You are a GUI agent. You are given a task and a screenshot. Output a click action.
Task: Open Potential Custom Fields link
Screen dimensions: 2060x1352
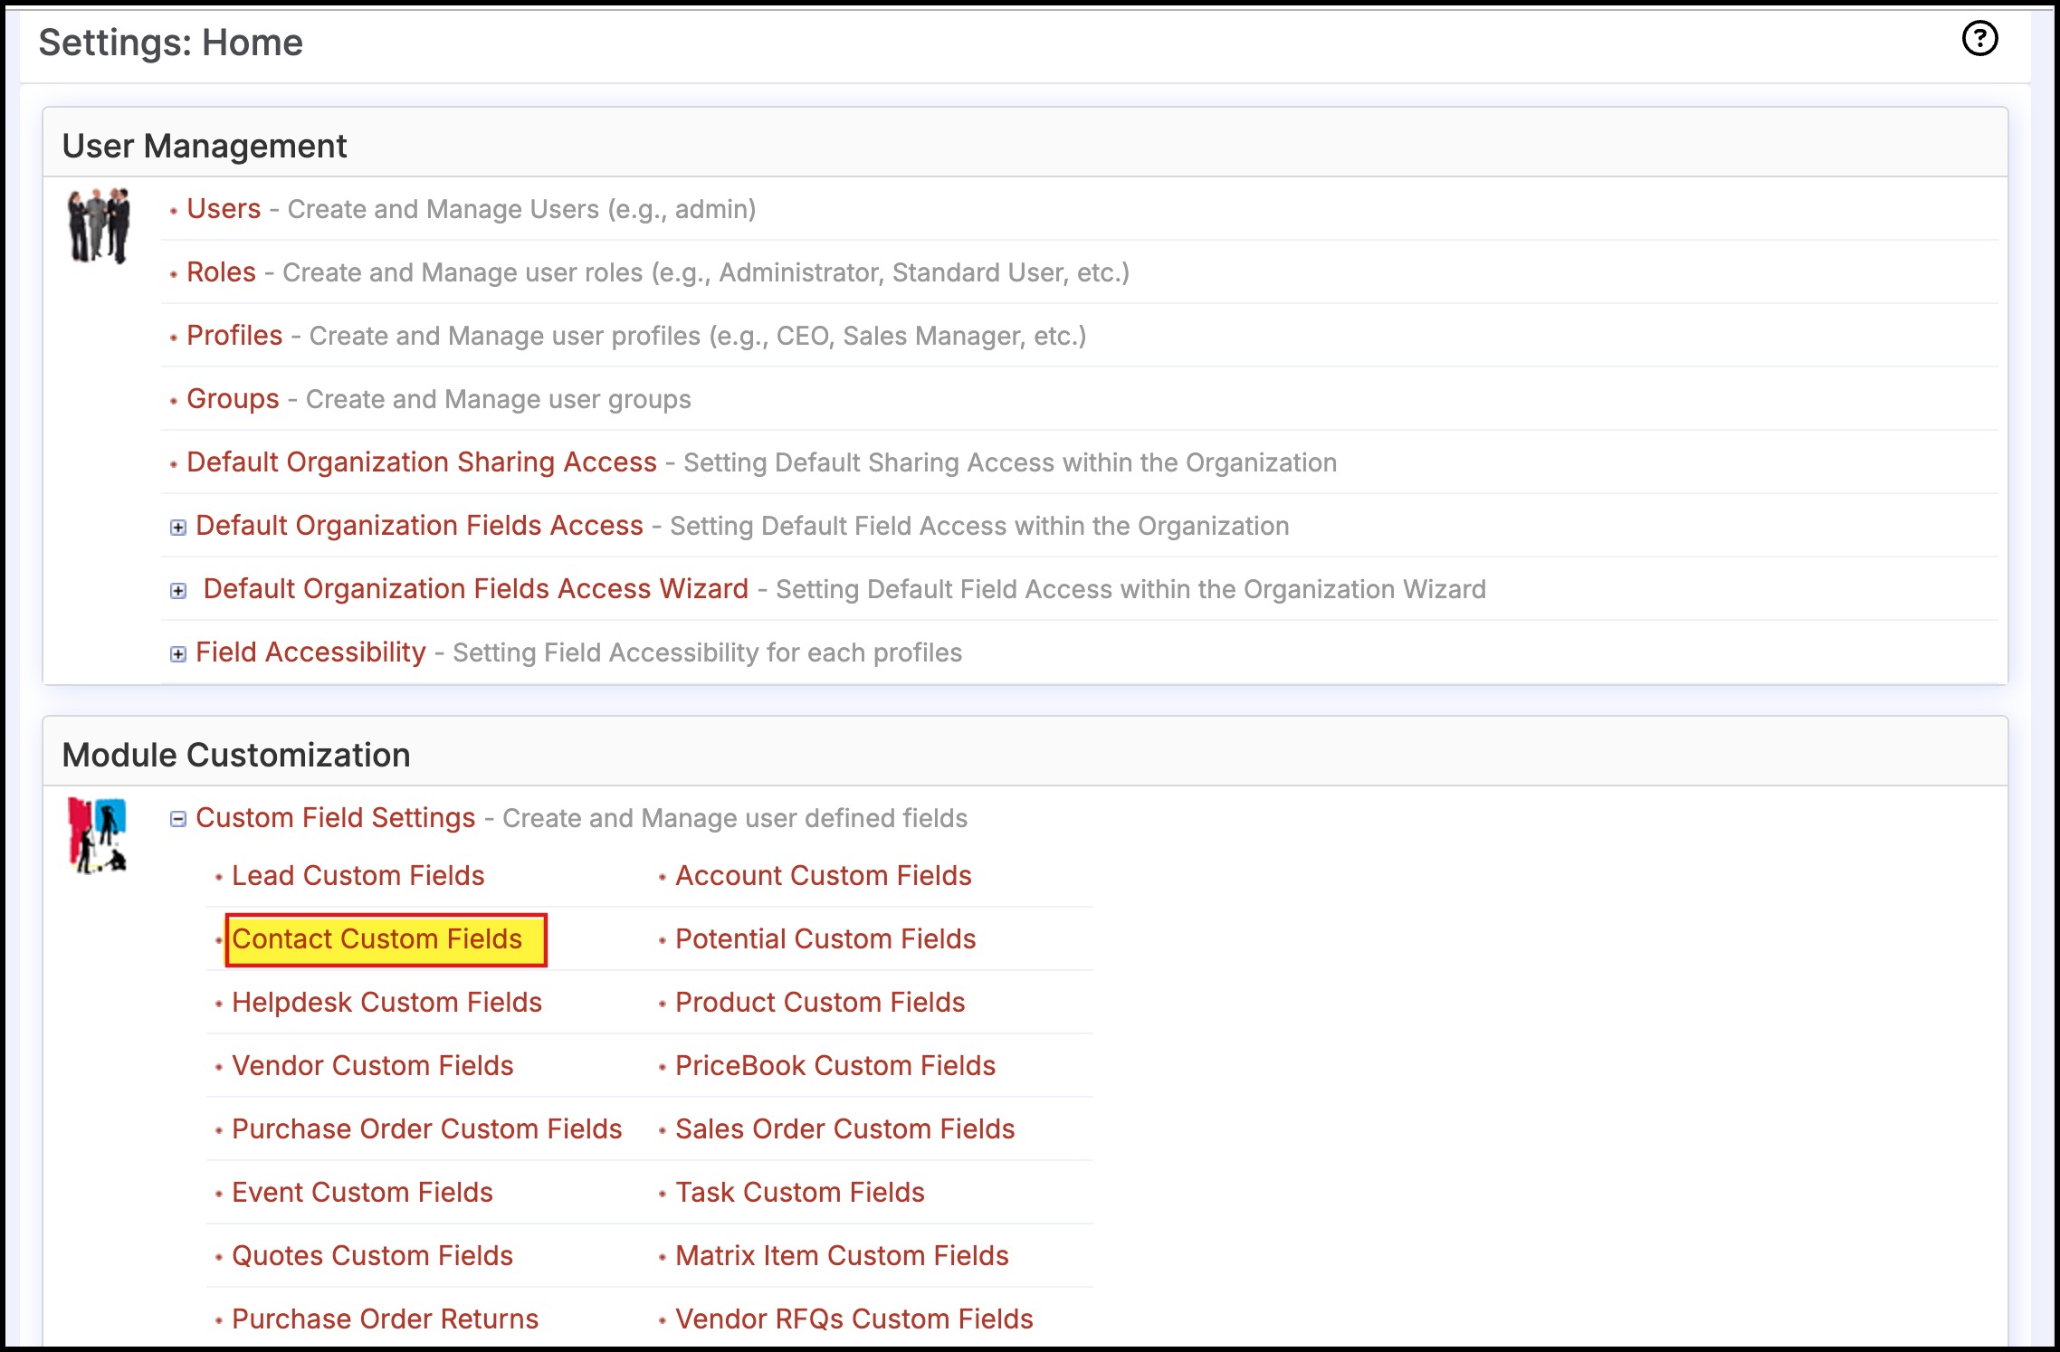click(825, 939)
